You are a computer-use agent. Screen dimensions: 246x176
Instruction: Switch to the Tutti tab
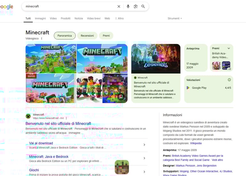(28, 18)
